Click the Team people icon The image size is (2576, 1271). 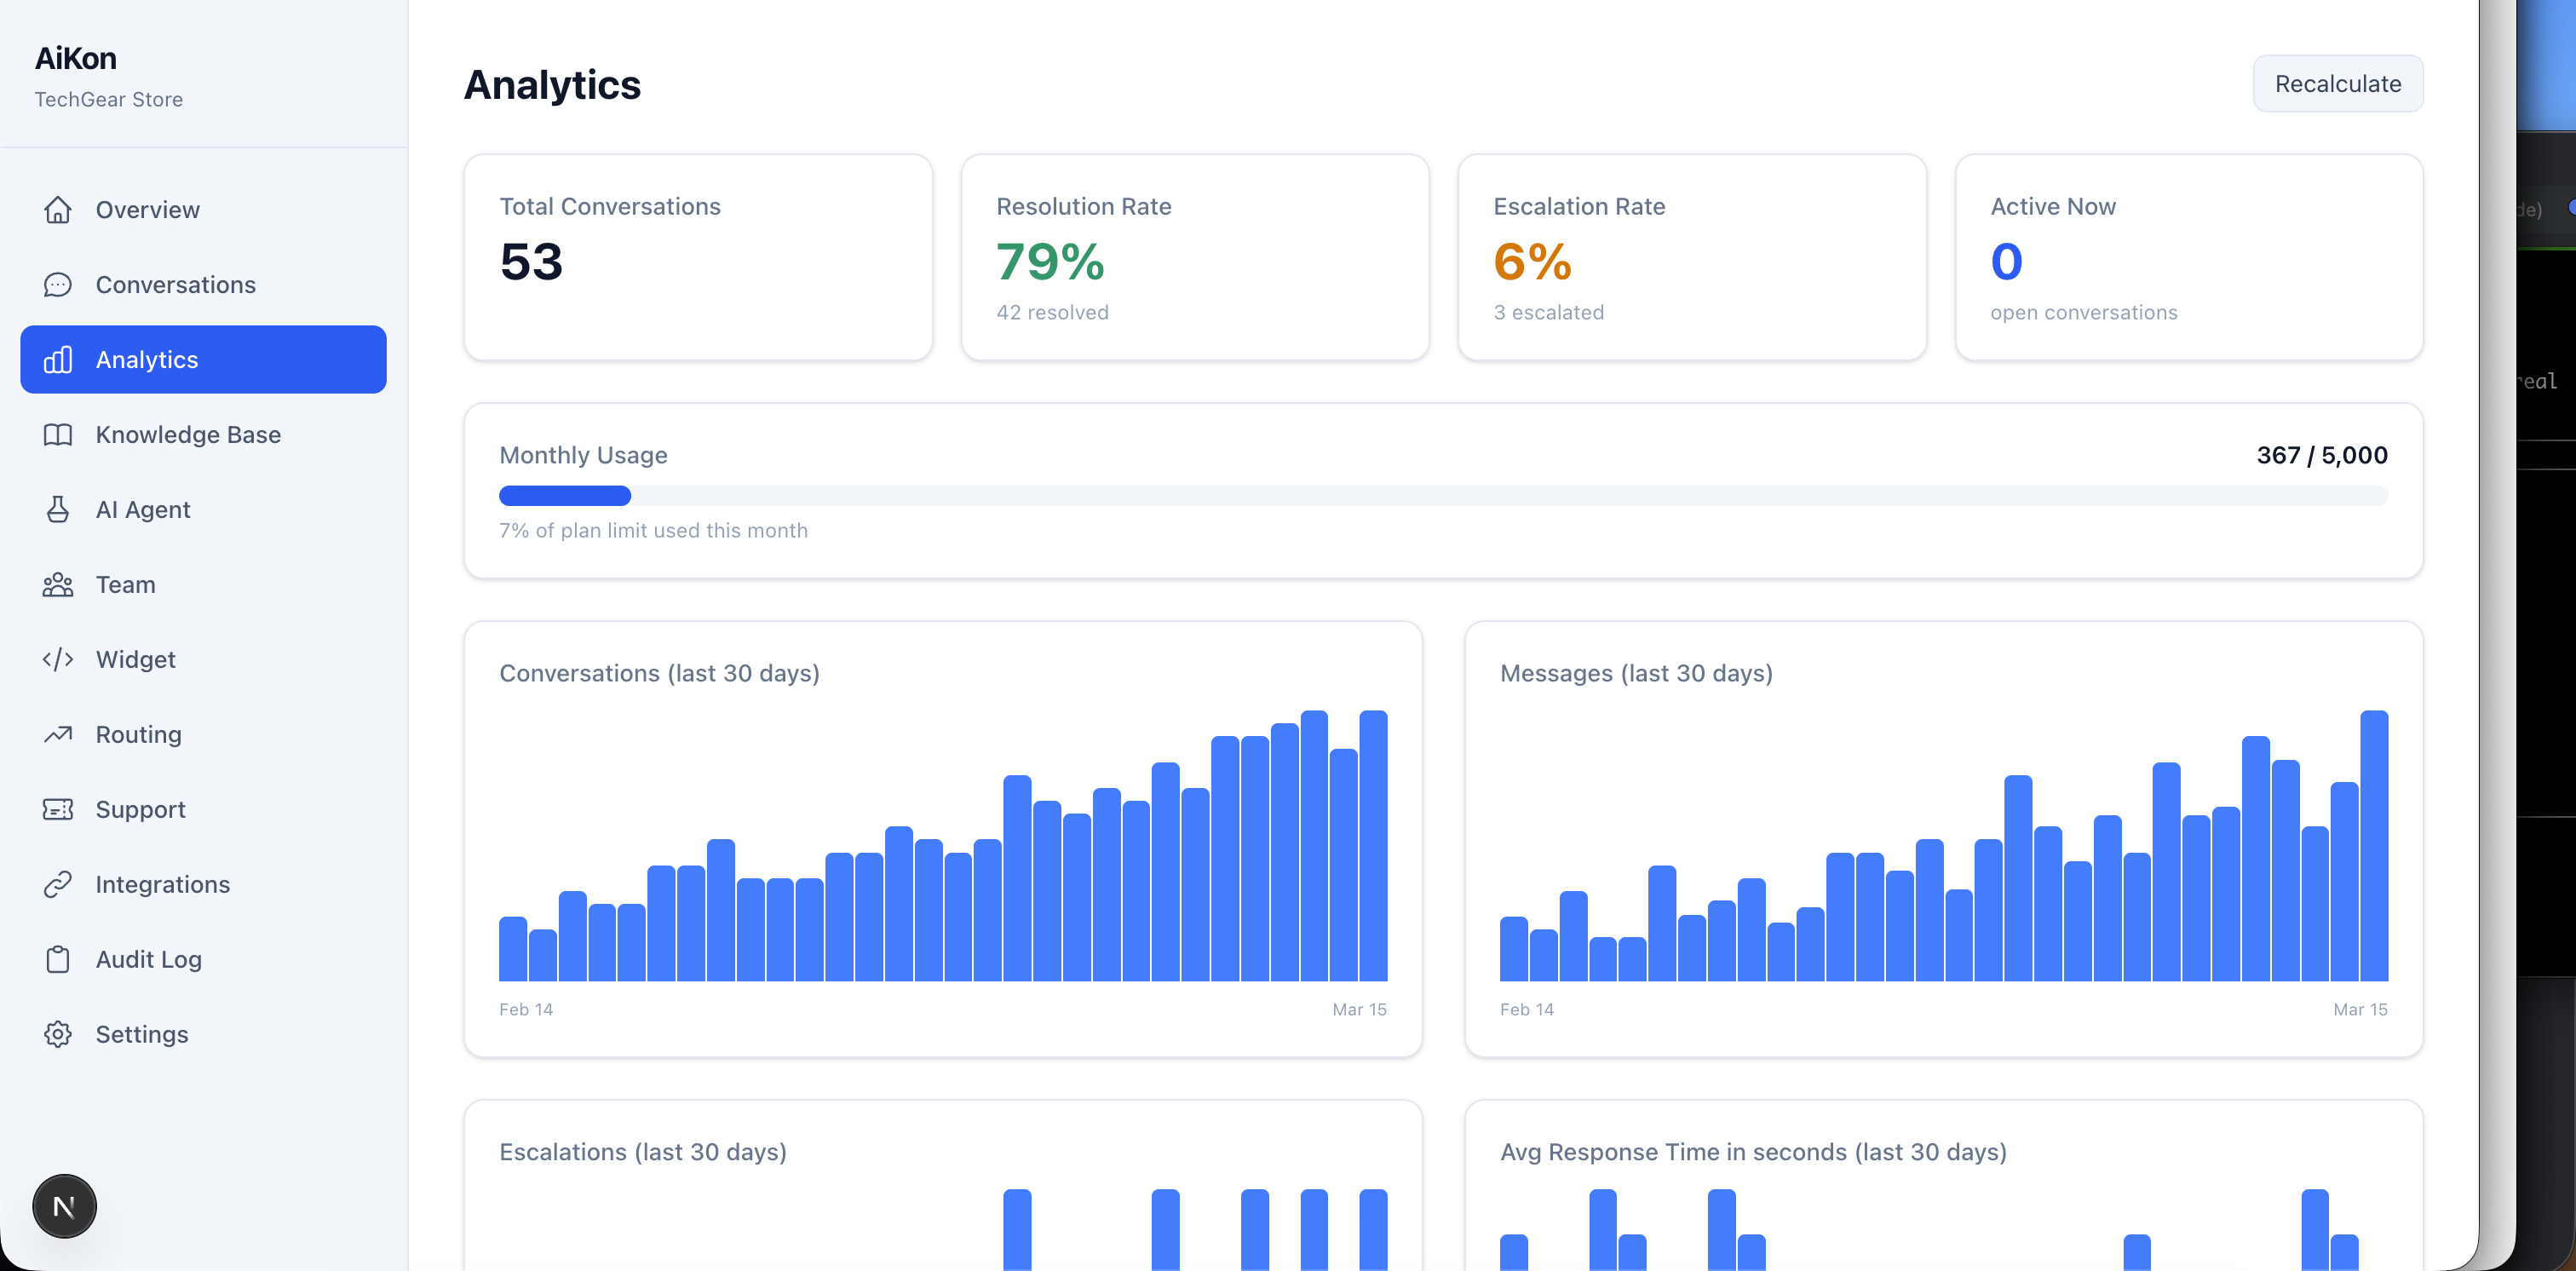[x=58, y=584]
